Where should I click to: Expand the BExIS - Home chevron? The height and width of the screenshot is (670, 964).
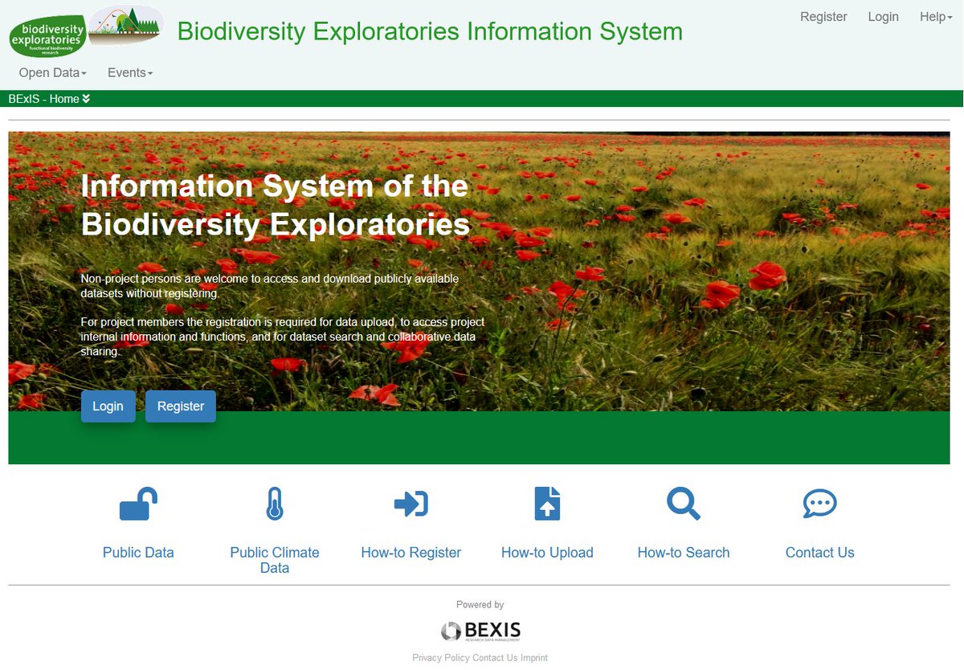point(86,99)
